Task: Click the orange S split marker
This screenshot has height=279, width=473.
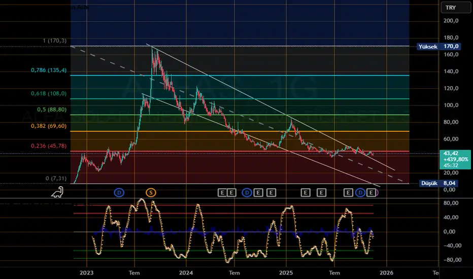Action: point(151,192)
